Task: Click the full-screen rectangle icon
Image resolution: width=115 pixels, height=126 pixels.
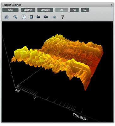Action: [7, 17]
